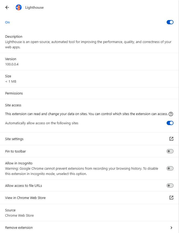This screenshot has width=179, height=233.
Task: Open the site access help question mark icon
Action: [x=171, y=114]
